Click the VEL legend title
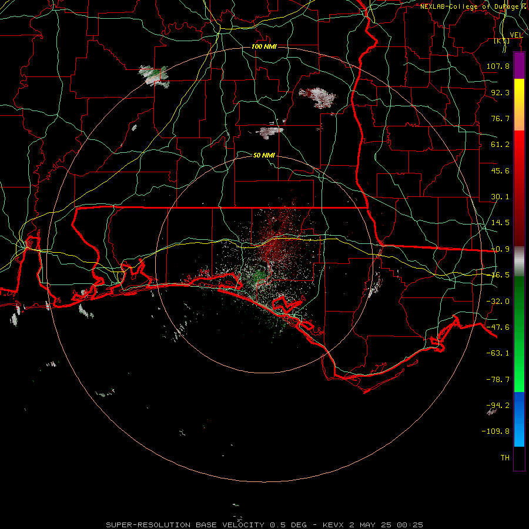The image size is (529, 529). 516,35
